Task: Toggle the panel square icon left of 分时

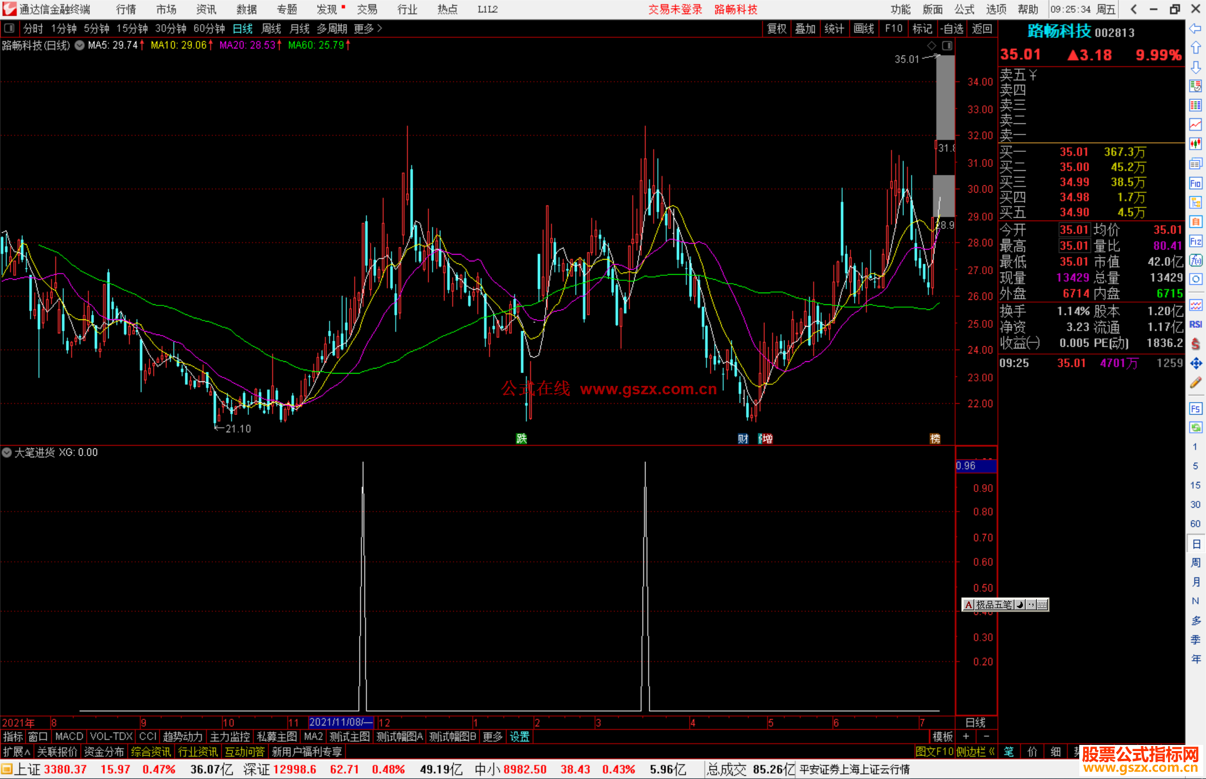Action: click(x=9, y=28)
